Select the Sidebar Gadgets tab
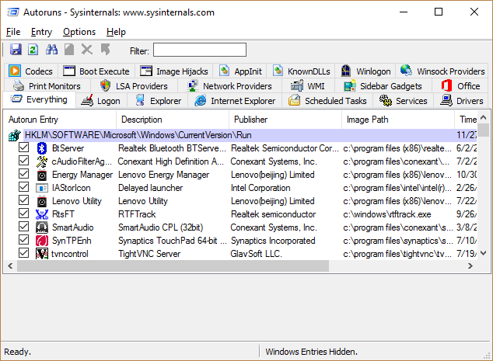 [383, 86]
